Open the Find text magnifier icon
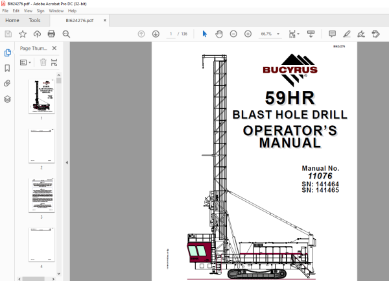The height and width of the screenshot is (281, 389). coord(66,34)
